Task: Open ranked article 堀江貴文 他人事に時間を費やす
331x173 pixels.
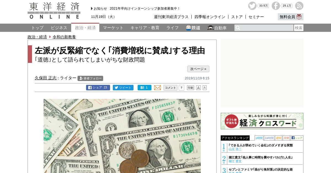Action: 261,157
